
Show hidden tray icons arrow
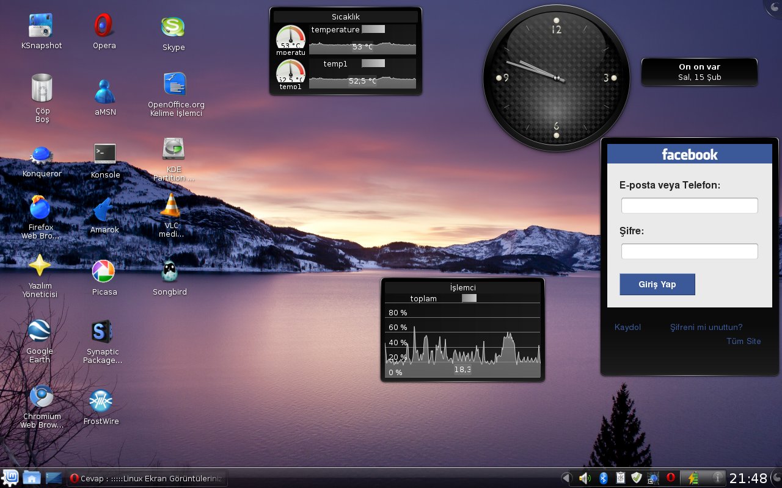[566, 478]
